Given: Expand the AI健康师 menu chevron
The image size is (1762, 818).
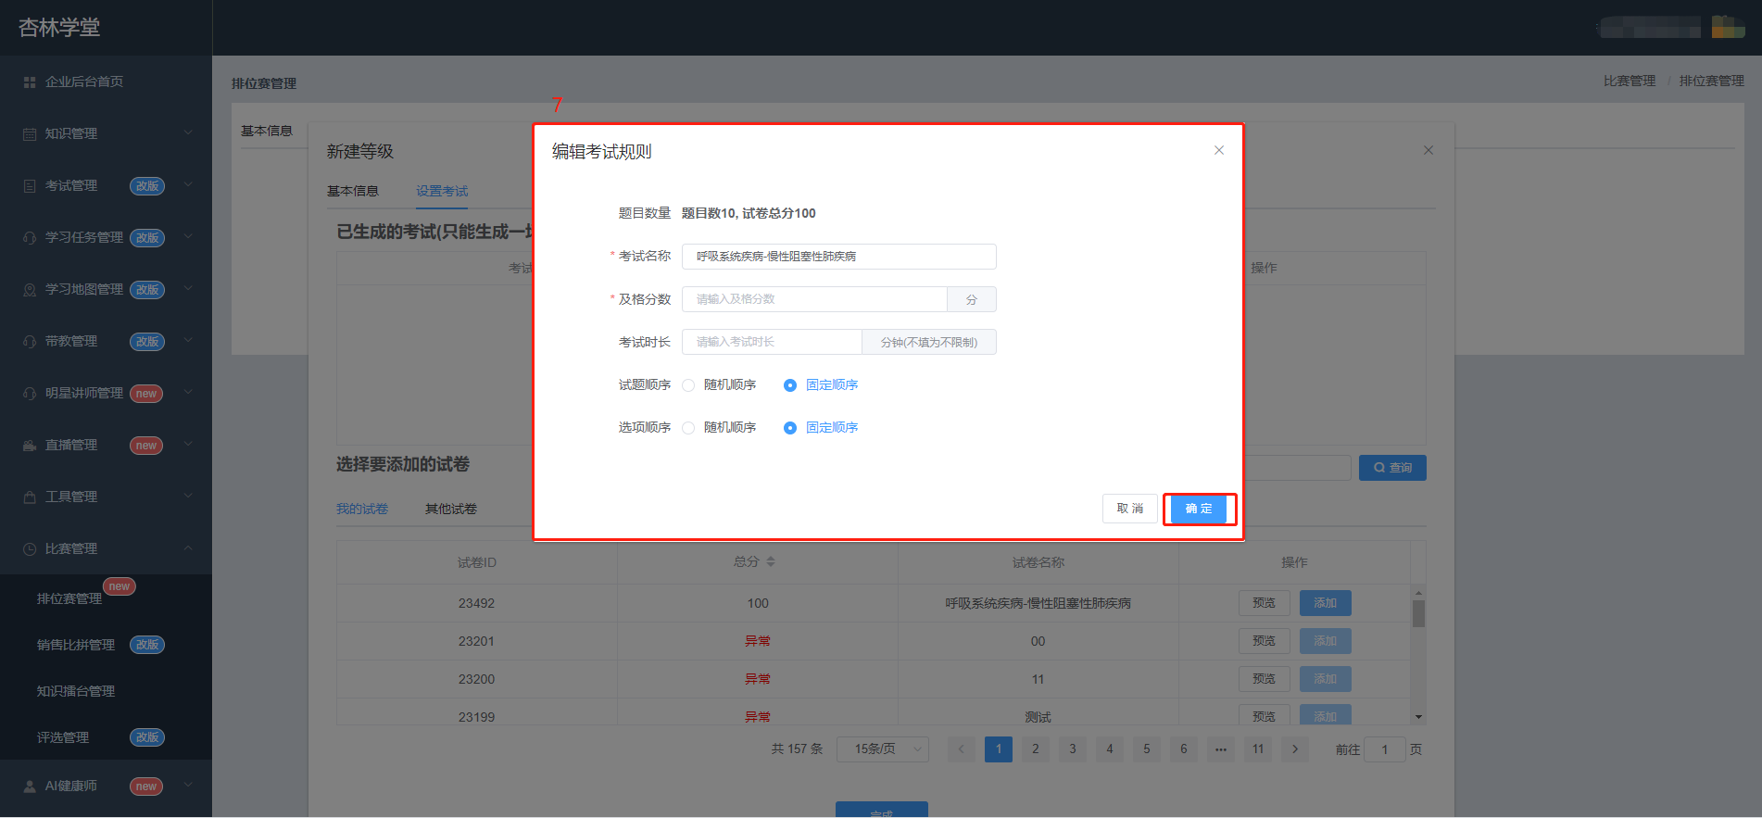Looking at the screenshot, I should click(188, 786).
